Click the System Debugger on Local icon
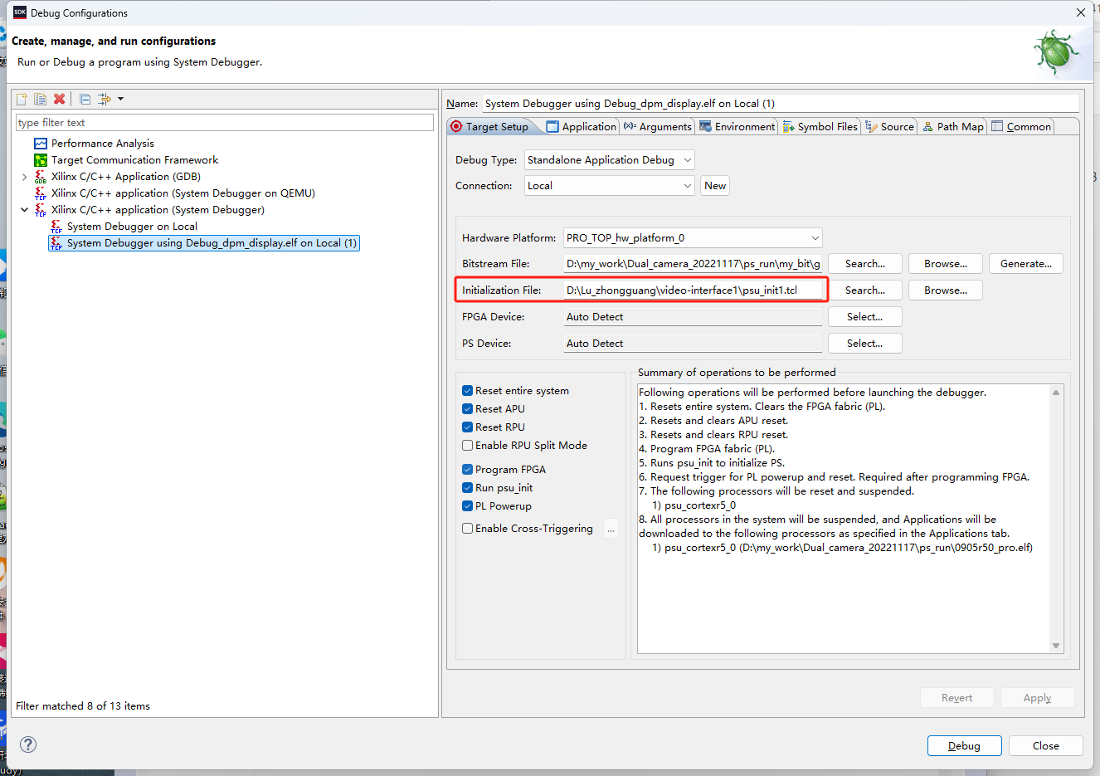The image size is (1100, 776). coord(56,227)
